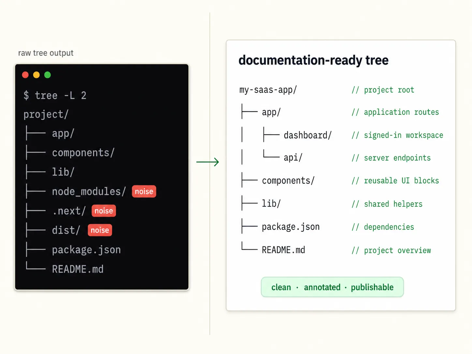Expand the app/ directory in the clean tree
The image size is (472, 354).
pos(271,112)
